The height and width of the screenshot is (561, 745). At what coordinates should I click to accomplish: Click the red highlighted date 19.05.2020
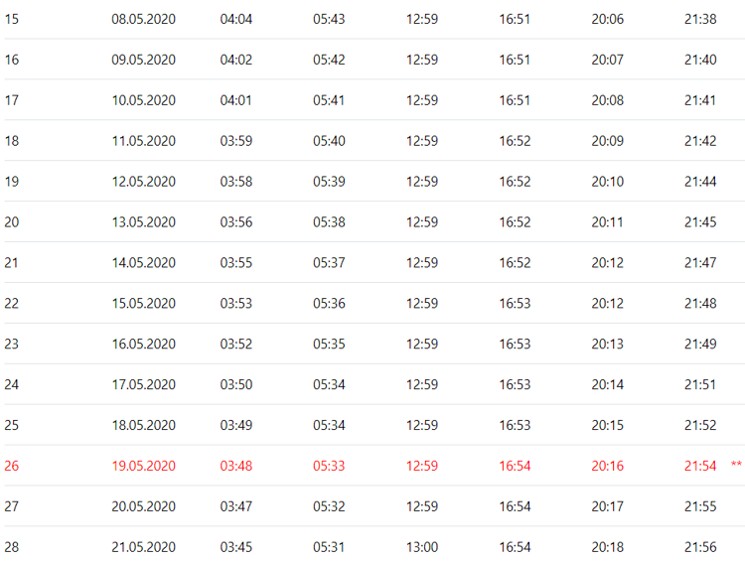[x=143, y=466]
